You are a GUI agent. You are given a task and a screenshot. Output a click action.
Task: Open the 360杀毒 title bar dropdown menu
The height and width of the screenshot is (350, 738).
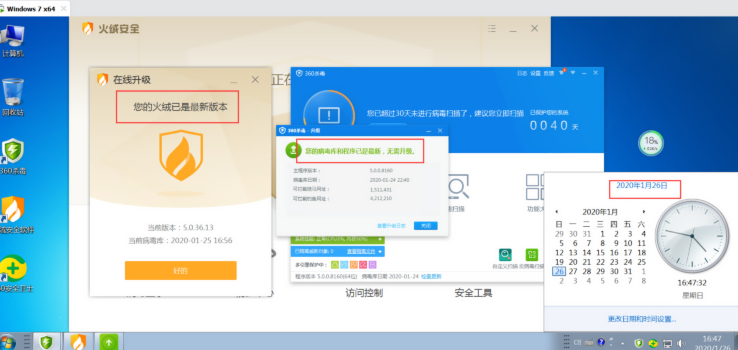573,73
